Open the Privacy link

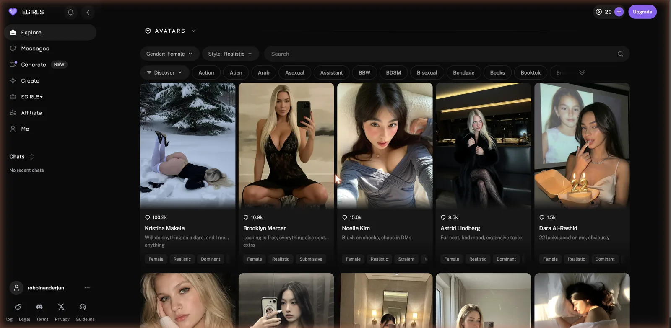[x=62, y=319]
